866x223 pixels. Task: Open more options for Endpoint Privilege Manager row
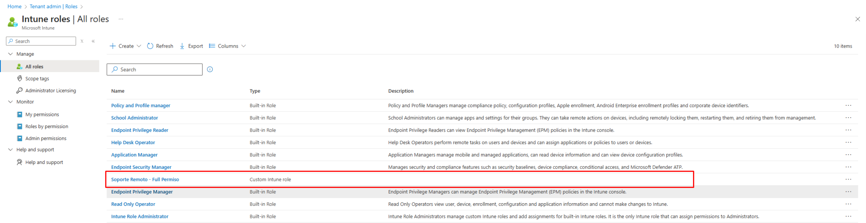848,192
